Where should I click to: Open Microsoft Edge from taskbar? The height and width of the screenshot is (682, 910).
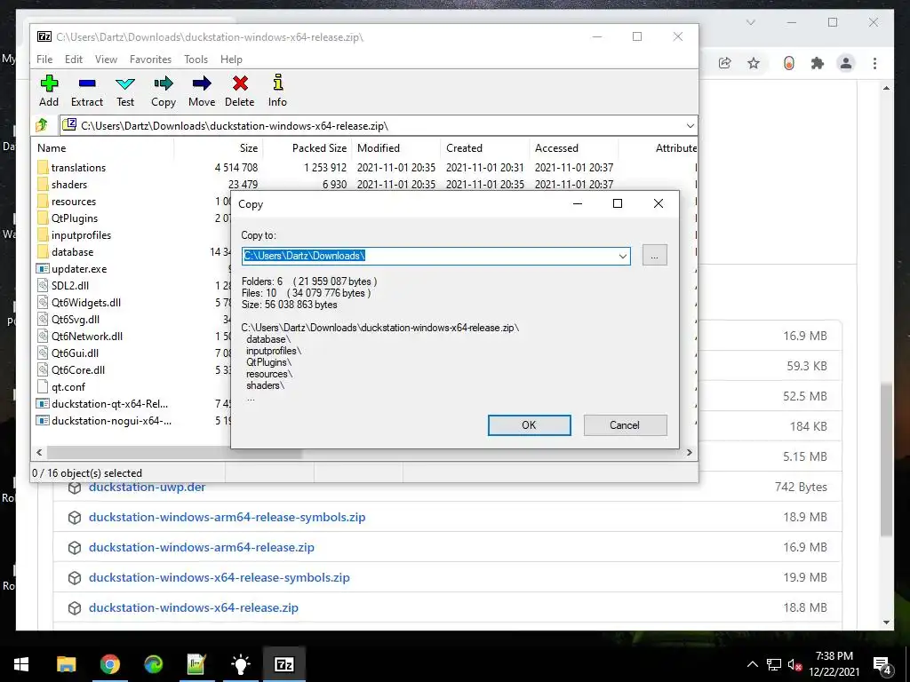(x=153, y=664)
